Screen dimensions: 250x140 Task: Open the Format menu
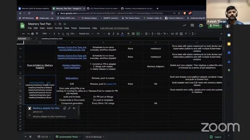tap(59, 28)
